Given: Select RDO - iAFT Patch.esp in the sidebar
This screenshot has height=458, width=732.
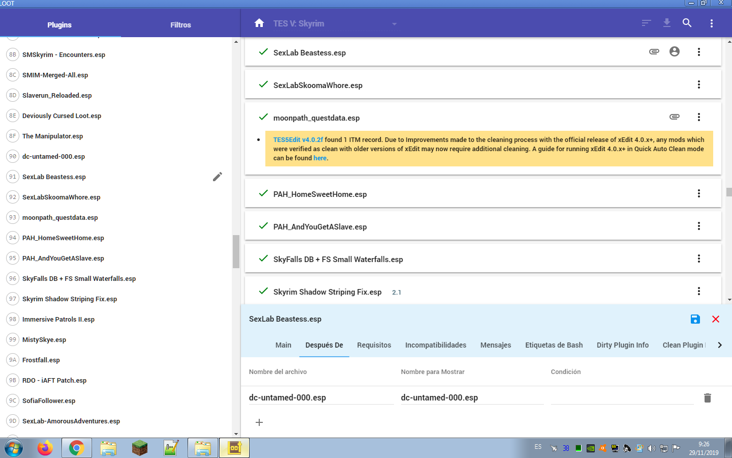Looking at the screenshot, I should point(54,380).
